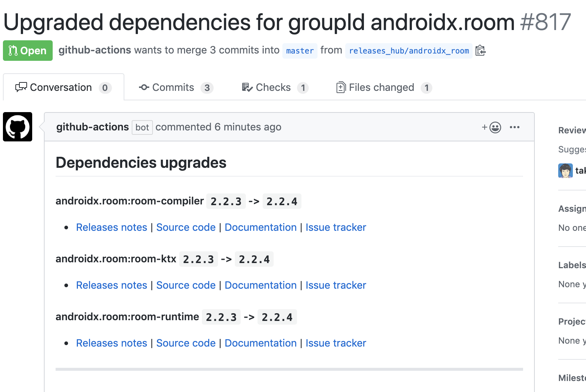586x392 pixels.
Task: Open Issue tracker for room-runtime
Action: point(336,343)
